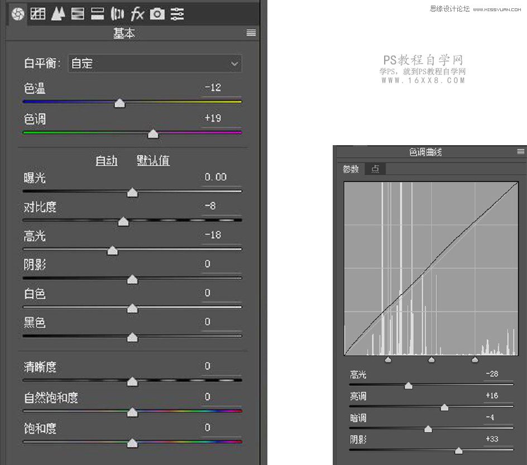Click the Basic panel 阴影 value field

(221, 264)
